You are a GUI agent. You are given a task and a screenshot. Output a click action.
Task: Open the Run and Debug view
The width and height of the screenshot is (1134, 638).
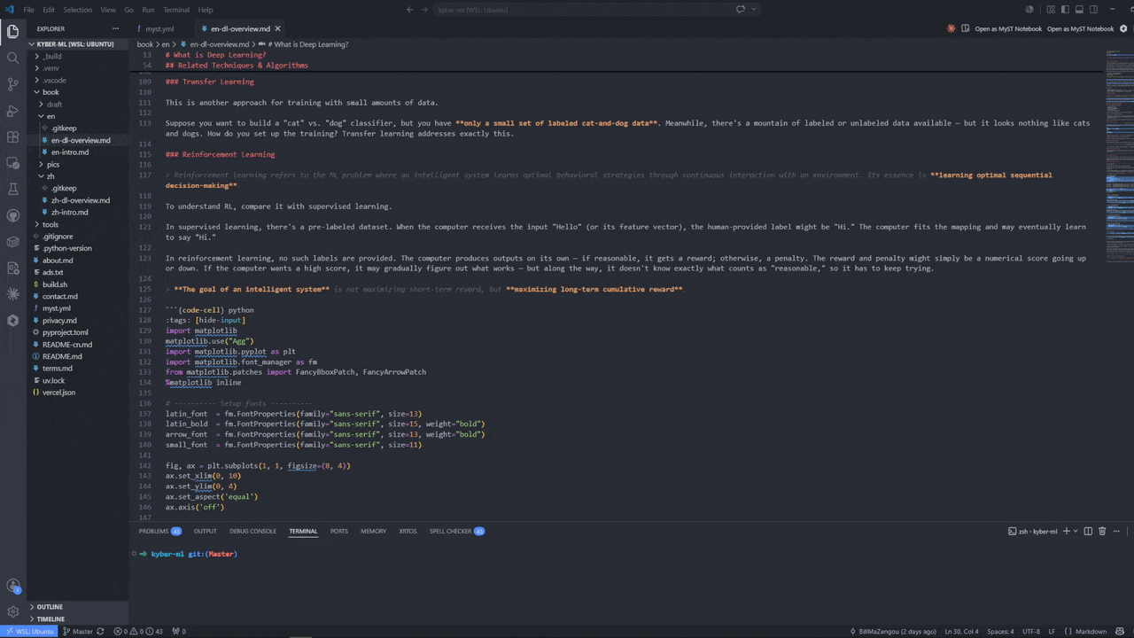tap(12, 111)
